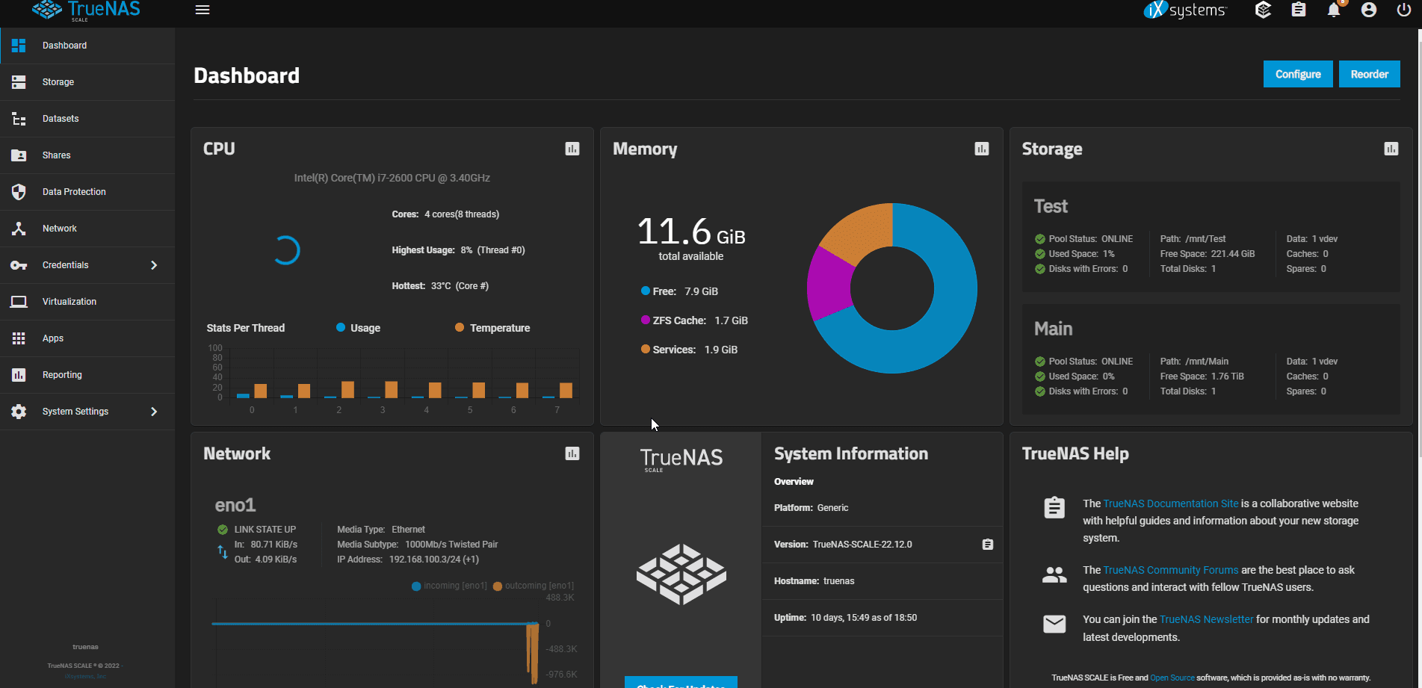Toggle the Temperature legend dot

[x=460, y=327]
